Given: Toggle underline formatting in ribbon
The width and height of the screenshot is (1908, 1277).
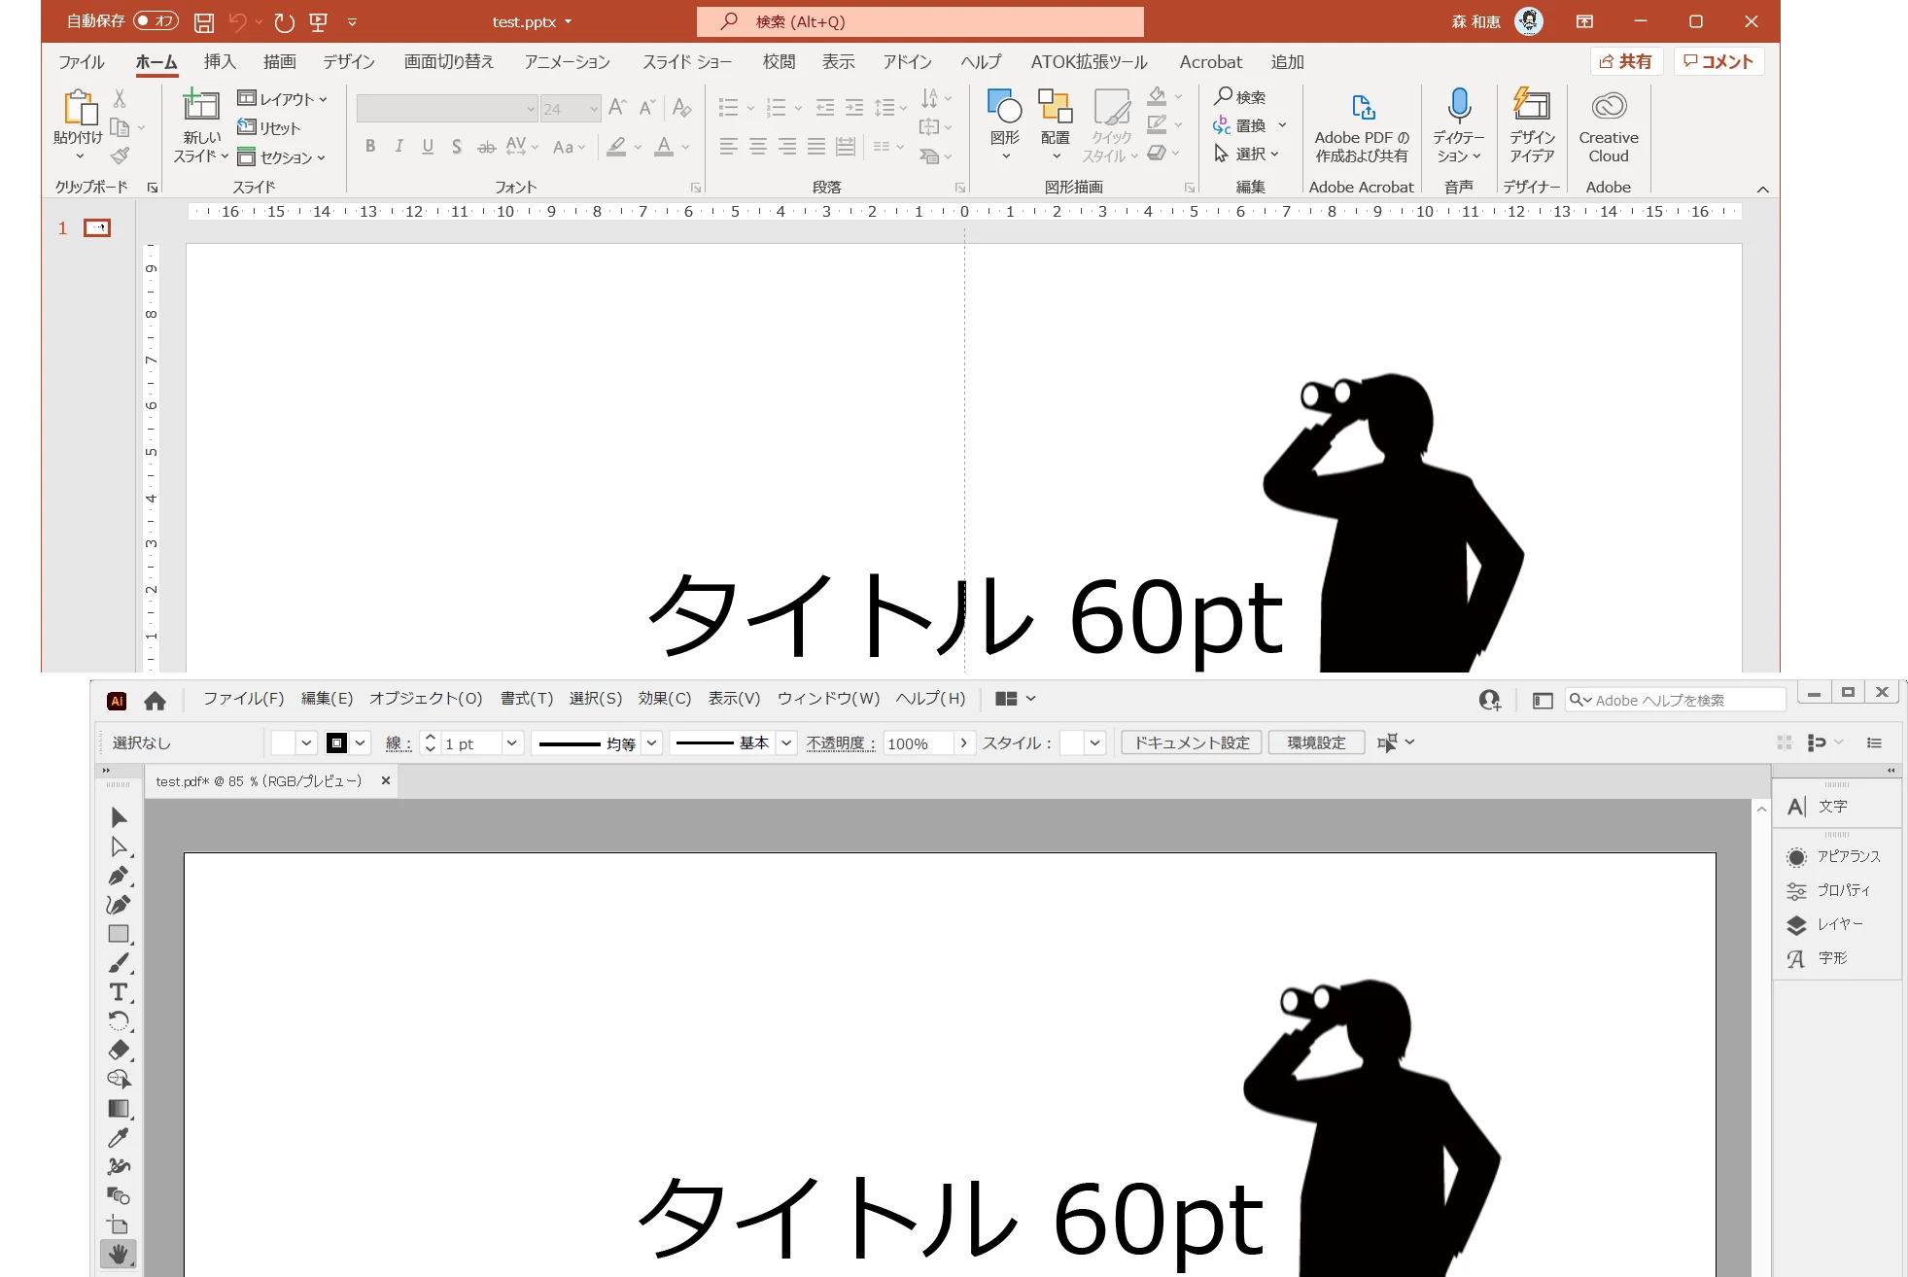Looking at the screenshot, I should tap(428, 147).
